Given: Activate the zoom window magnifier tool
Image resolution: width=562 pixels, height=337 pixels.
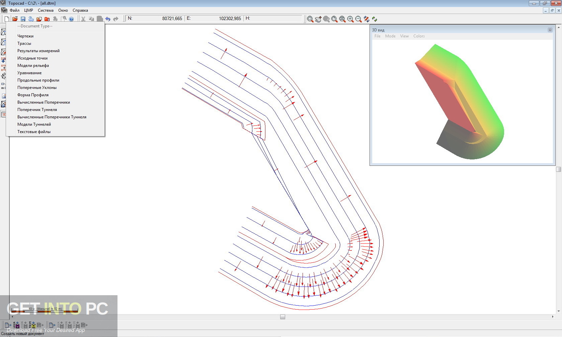Looking at the screenshot, I should (310, 19).
